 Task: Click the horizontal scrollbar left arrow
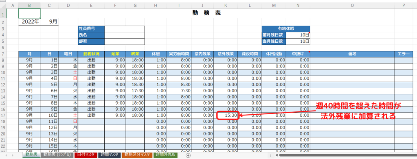pos(277,155)
